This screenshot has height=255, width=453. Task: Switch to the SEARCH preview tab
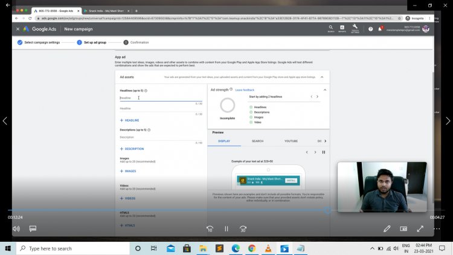click(x=257, y=141)
